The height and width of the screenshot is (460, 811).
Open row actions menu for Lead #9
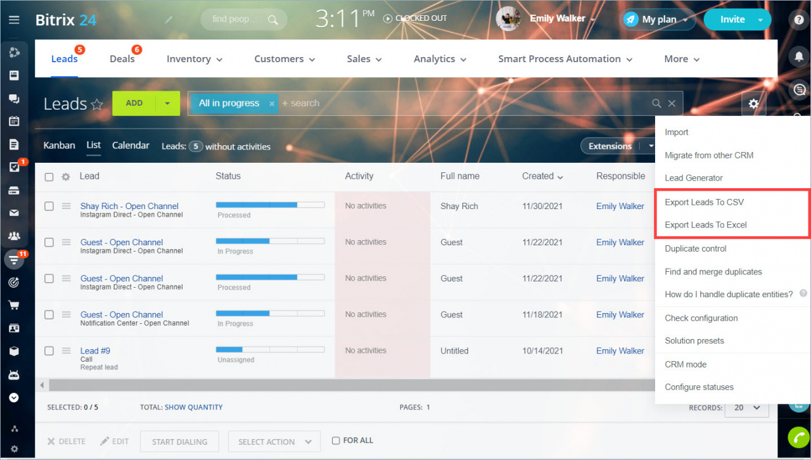[66, 350]
